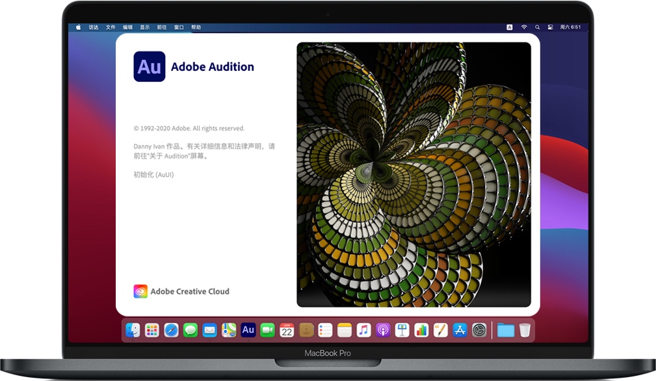Viewport: 656px width, 381px height.
Task: Start FaceTime from the Dock
Action: (267, 330)
